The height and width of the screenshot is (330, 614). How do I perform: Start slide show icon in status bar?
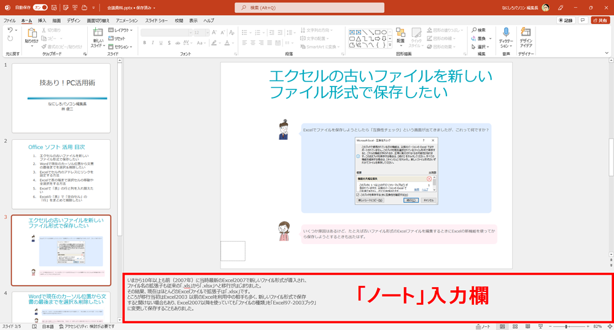[x=541, y=326]
